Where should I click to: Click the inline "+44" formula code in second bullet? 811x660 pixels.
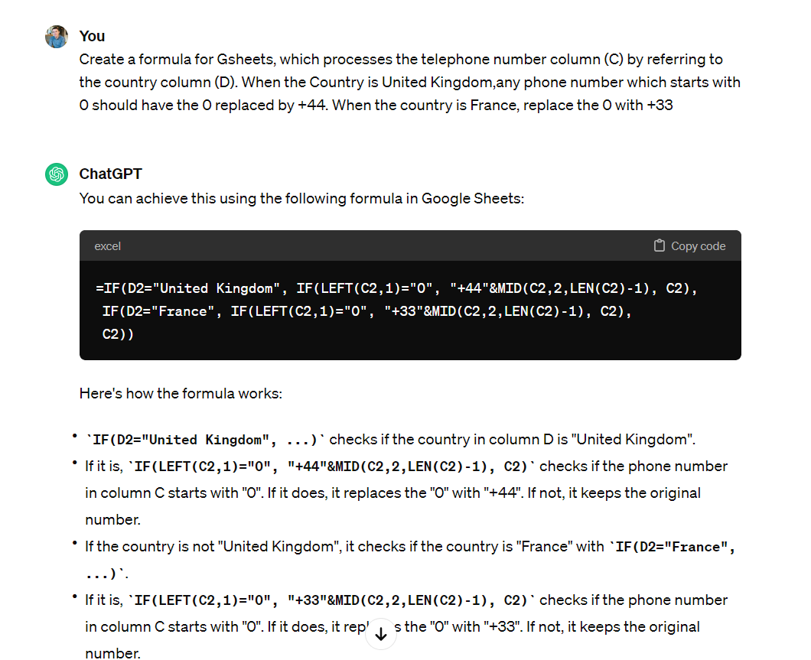click(331, 467)
